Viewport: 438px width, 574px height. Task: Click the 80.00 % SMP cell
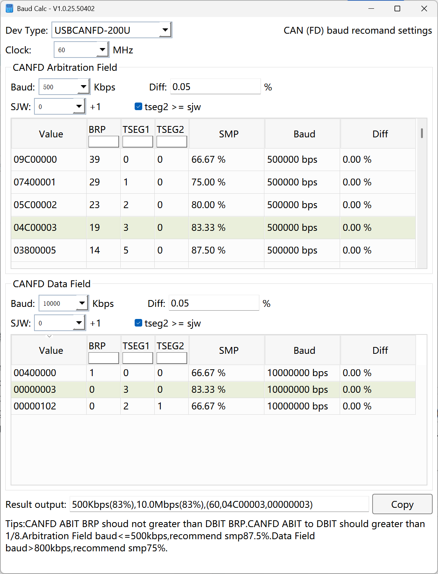(x=227, y=205)
